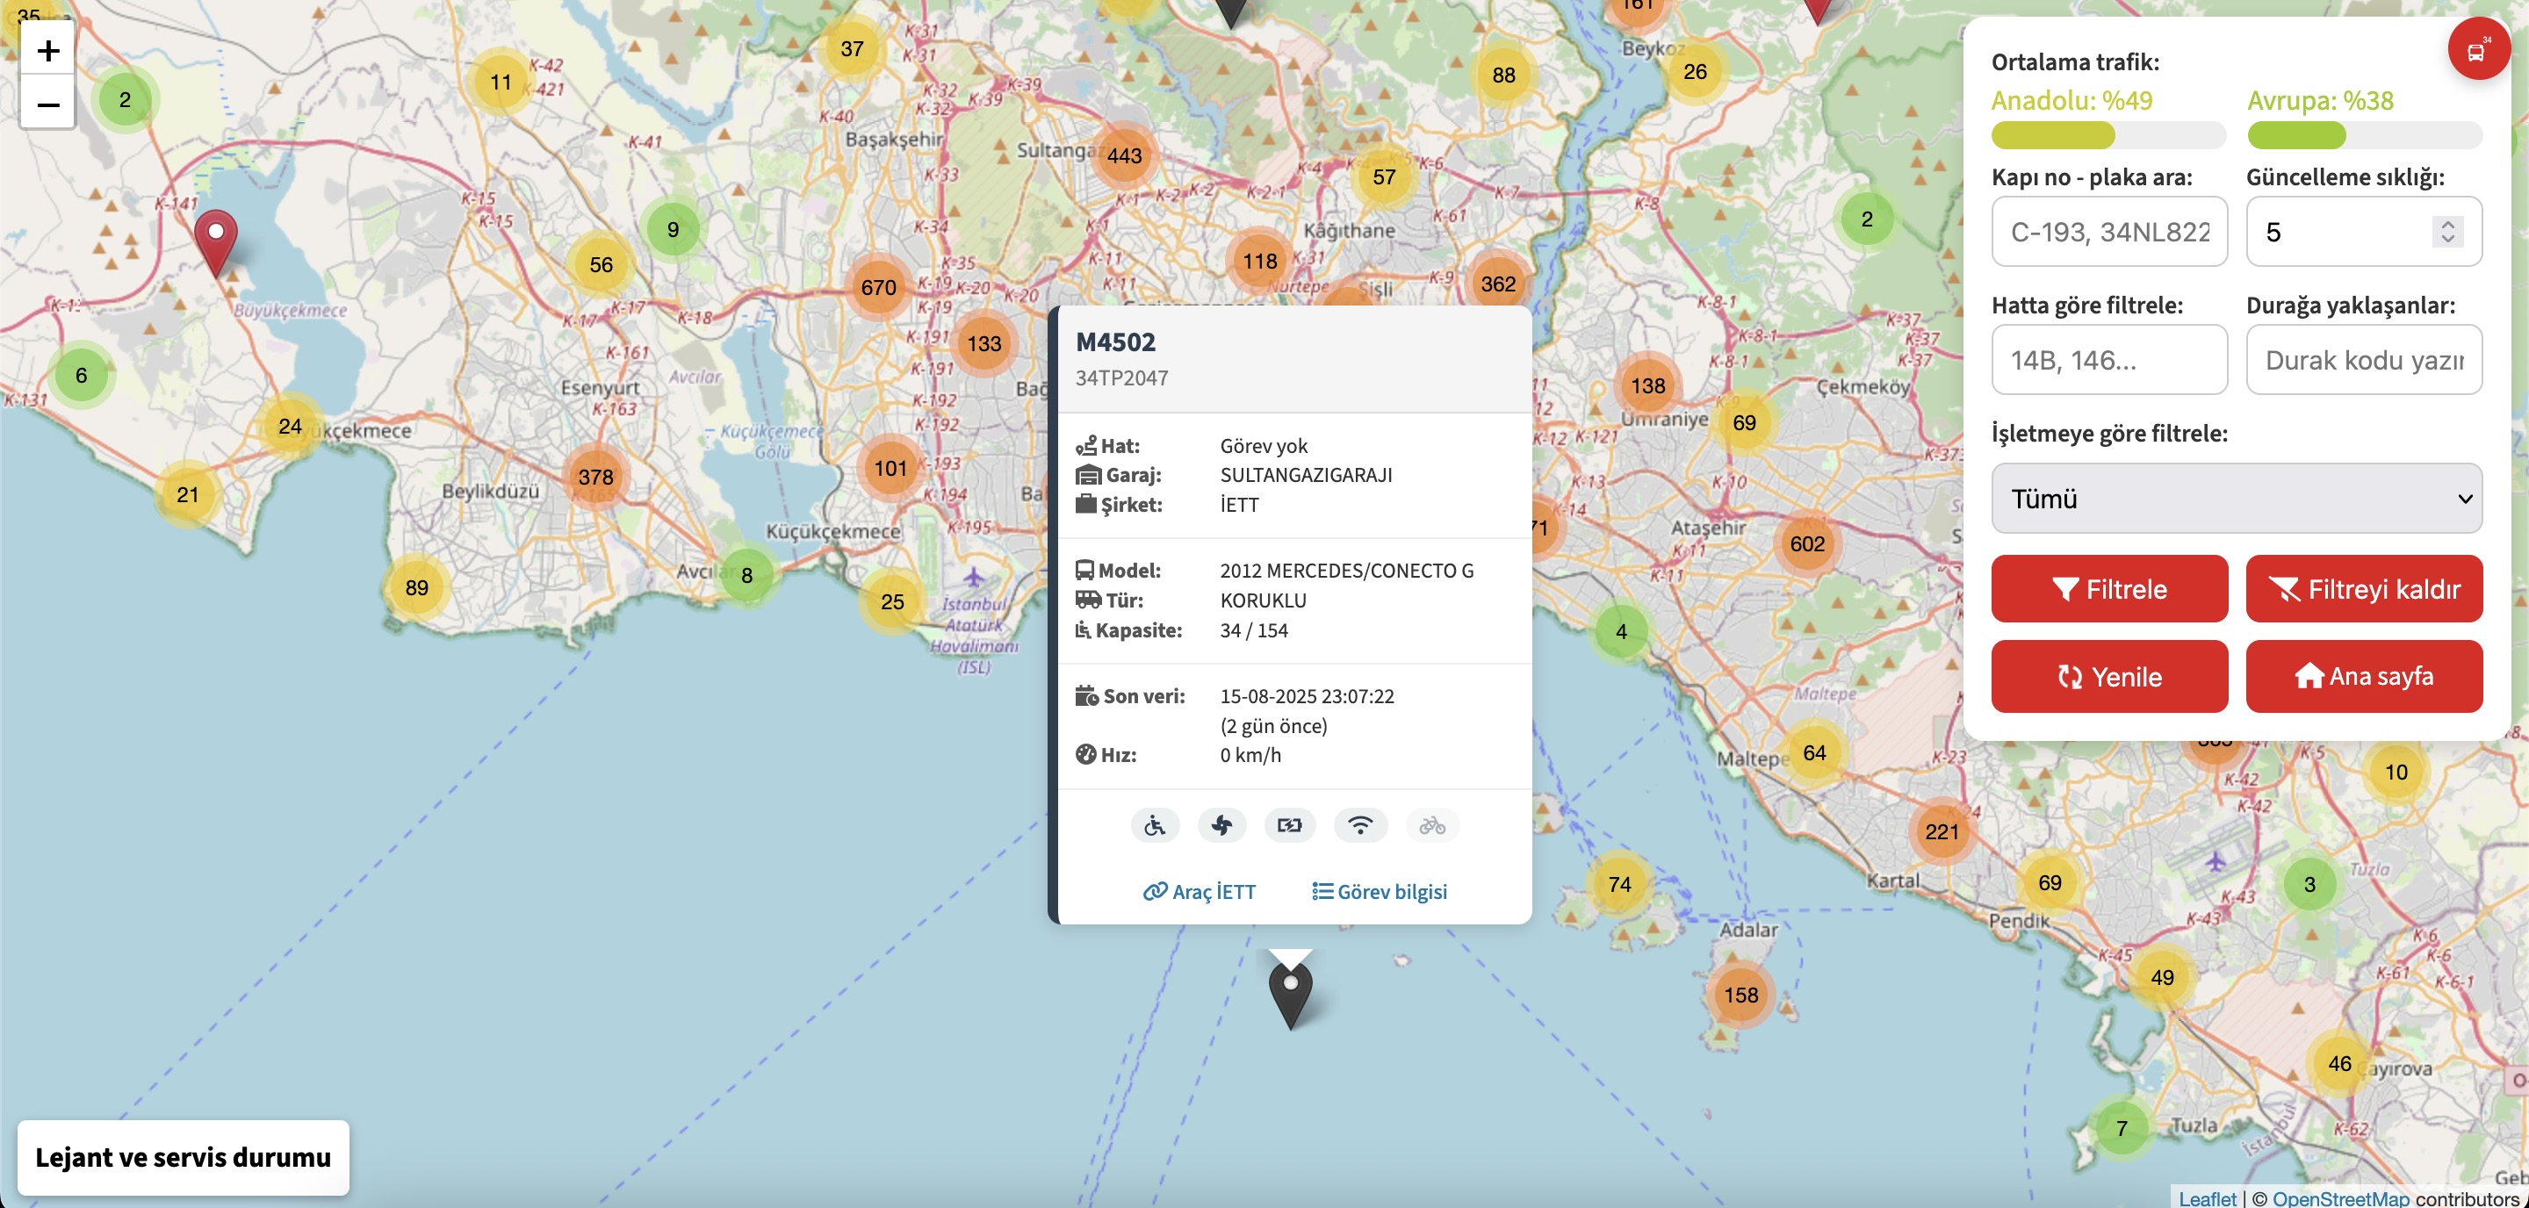
Task: Open the 670 vehicle cluster marker
Action: 879,286
